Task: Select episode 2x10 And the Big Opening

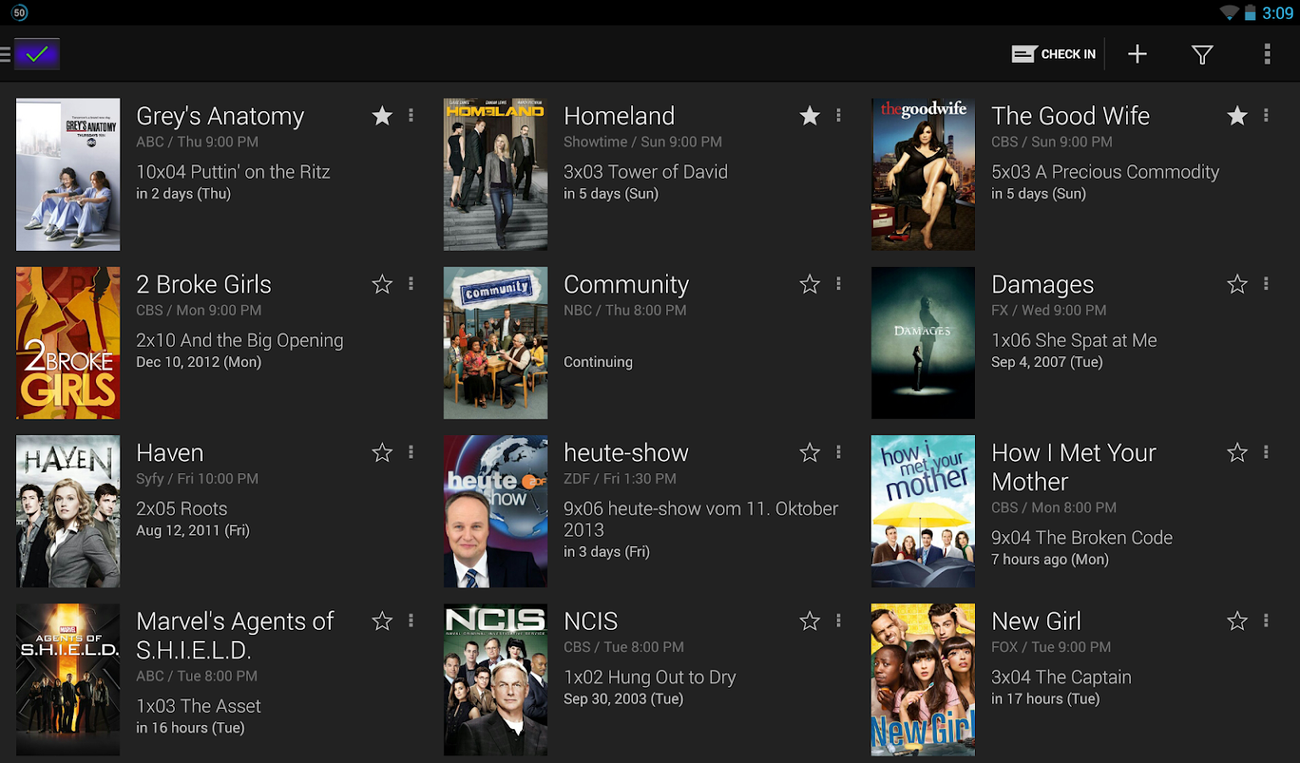Action: coord(240,341)
